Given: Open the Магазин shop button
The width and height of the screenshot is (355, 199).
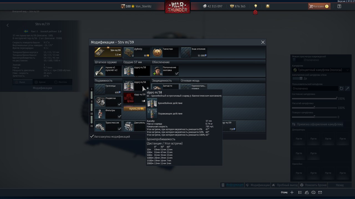Looking at the screenshot, I should (x=319, y=6).
